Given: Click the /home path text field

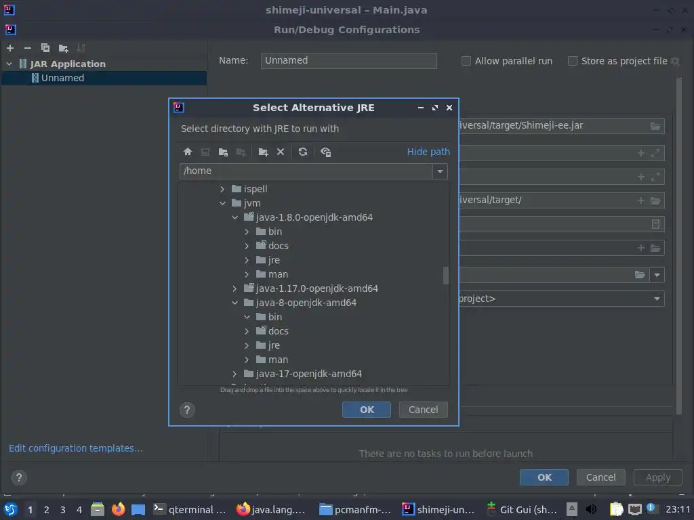Looking at the screenshot, I should click(306, 171).
